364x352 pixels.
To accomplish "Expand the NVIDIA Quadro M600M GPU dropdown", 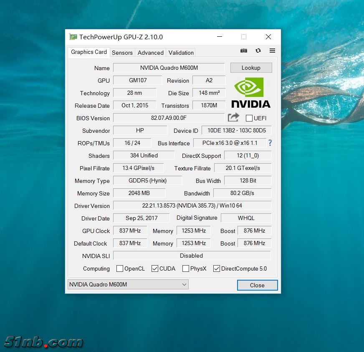I will [128, 284].
